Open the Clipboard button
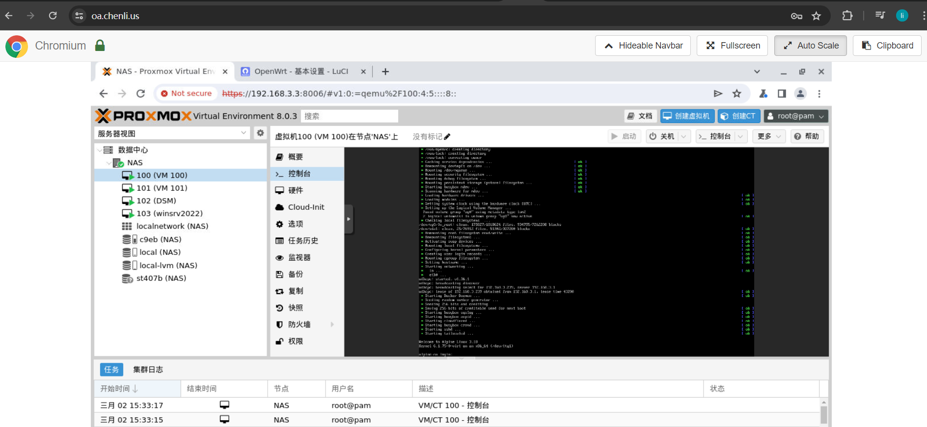 (x=887, y=46)
